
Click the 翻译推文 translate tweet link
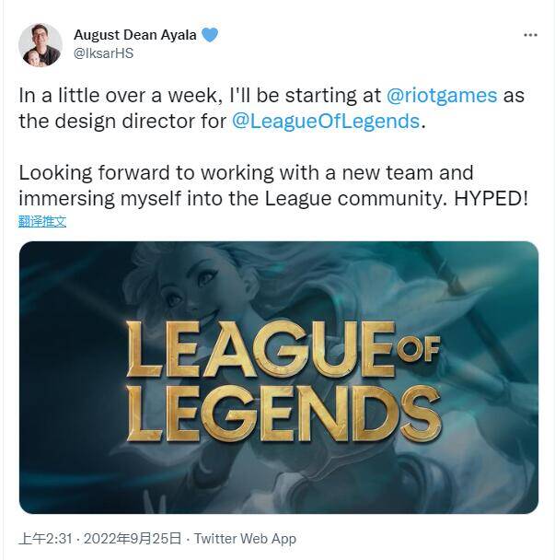[x=42, y=221]
